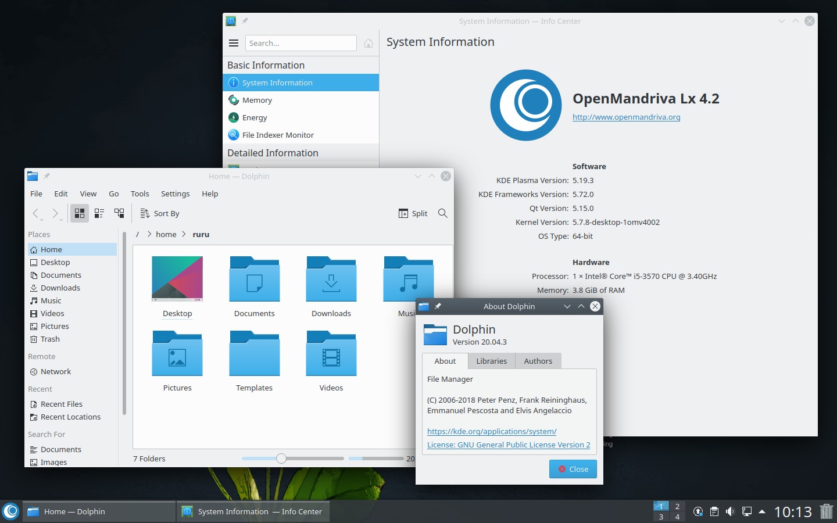Open the openmandriva.org link

(x=627, y=117)
